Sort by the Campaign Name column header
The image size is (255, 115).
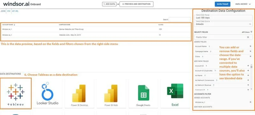coord(65,25)
